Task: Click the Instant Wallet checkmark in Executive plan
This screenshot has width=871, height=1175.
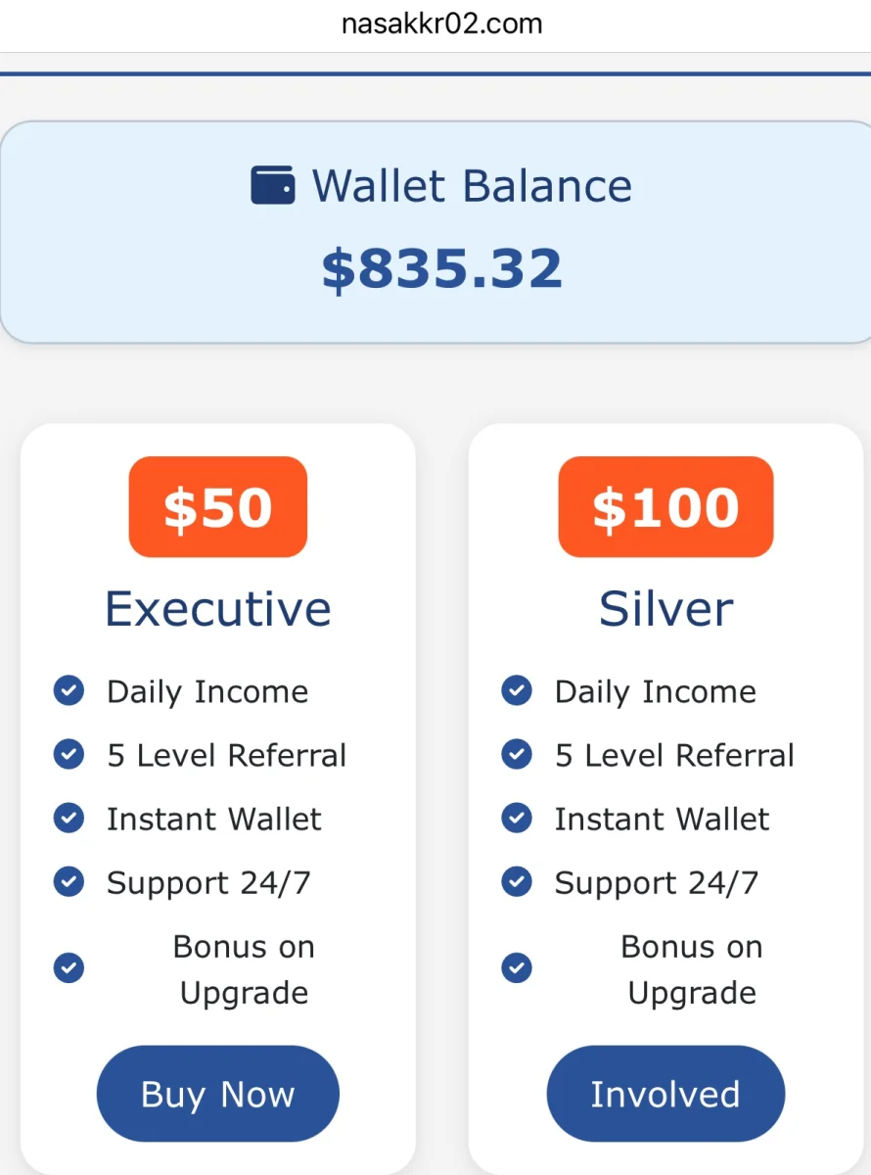Action: coord(69,818)
